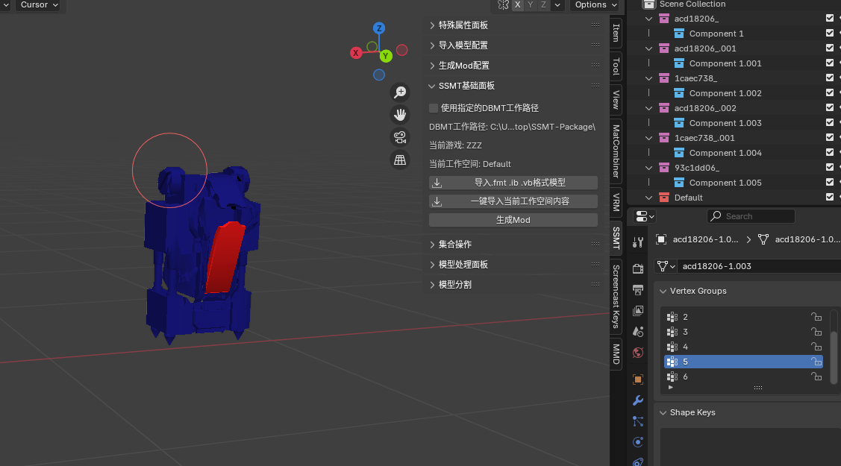Collapse the acd18206_.002 collection tree arrow

pyautogui.click(x=649, y=108)
